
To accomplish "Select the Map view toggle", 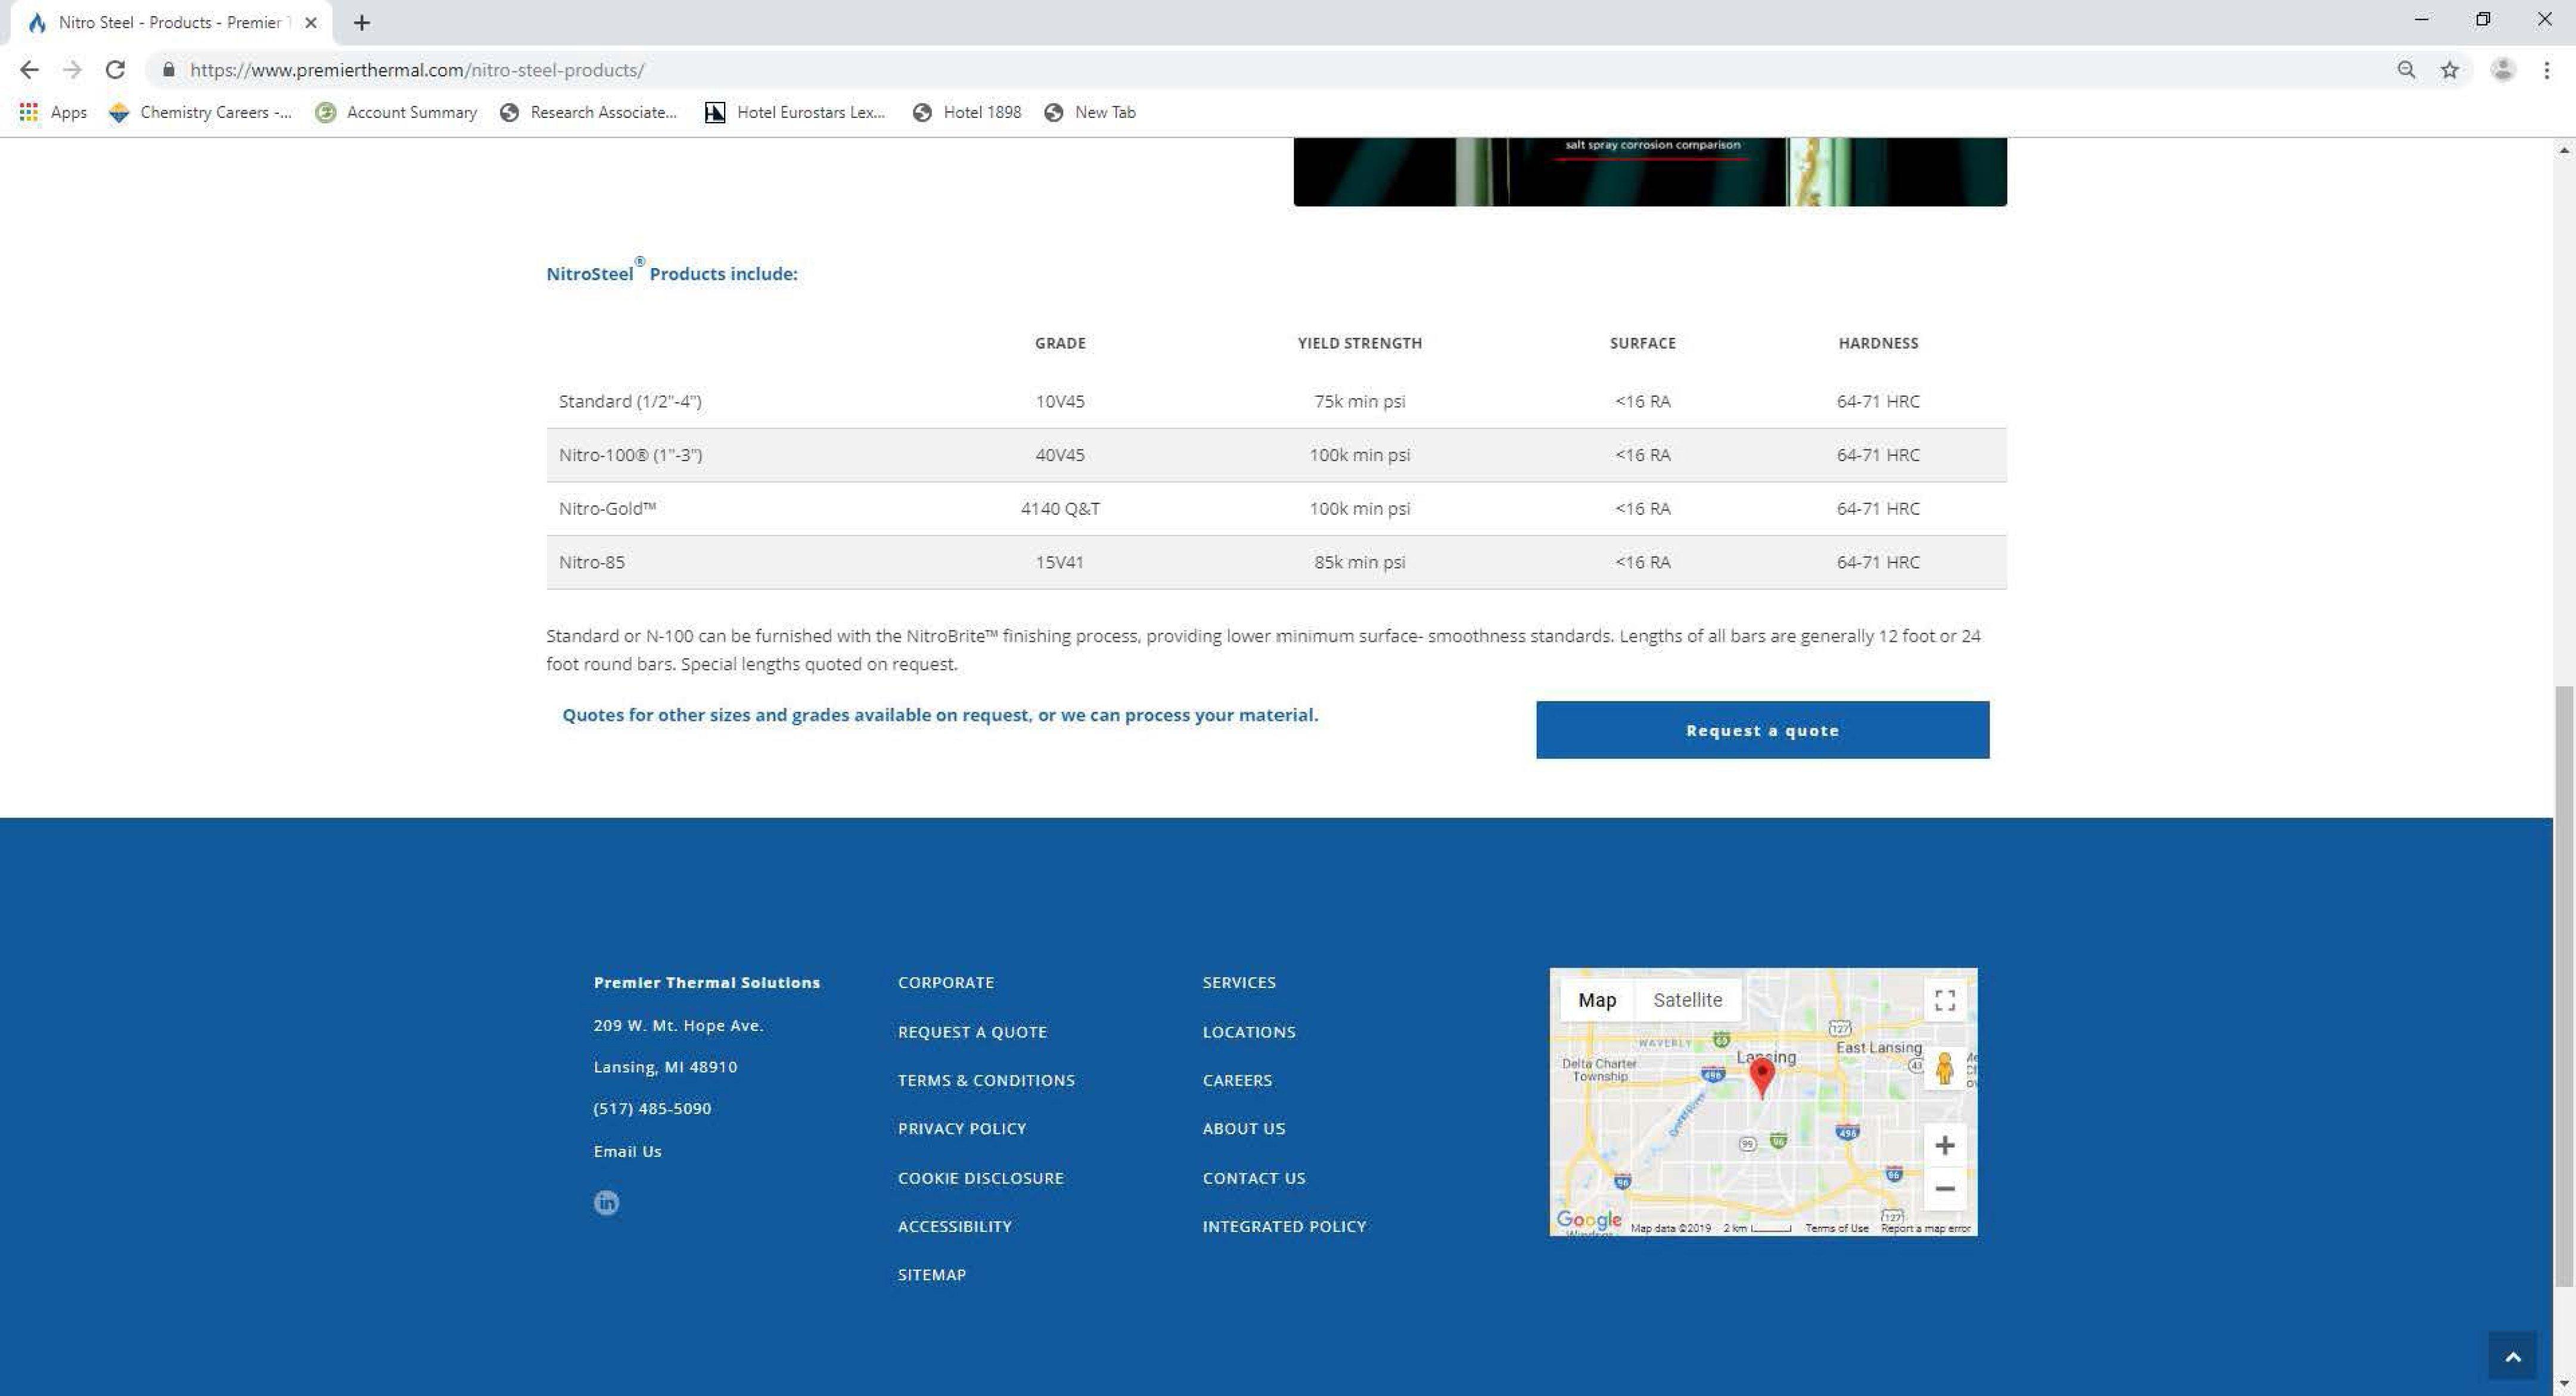I will pos(1597,1000).
